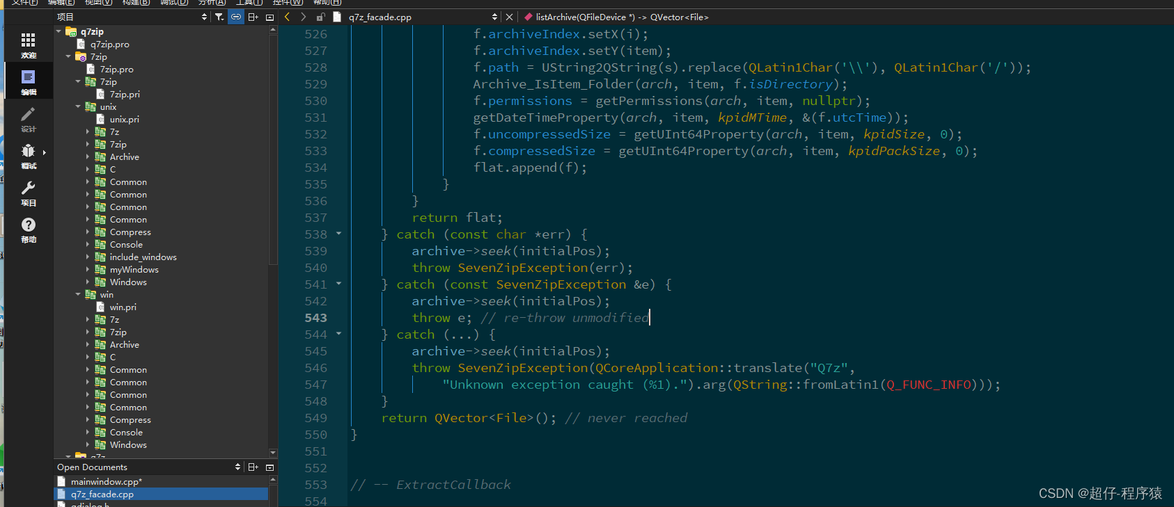Switch to the Edit mode
Screen dimensions: 1174x507
click(x=29, y=81)
